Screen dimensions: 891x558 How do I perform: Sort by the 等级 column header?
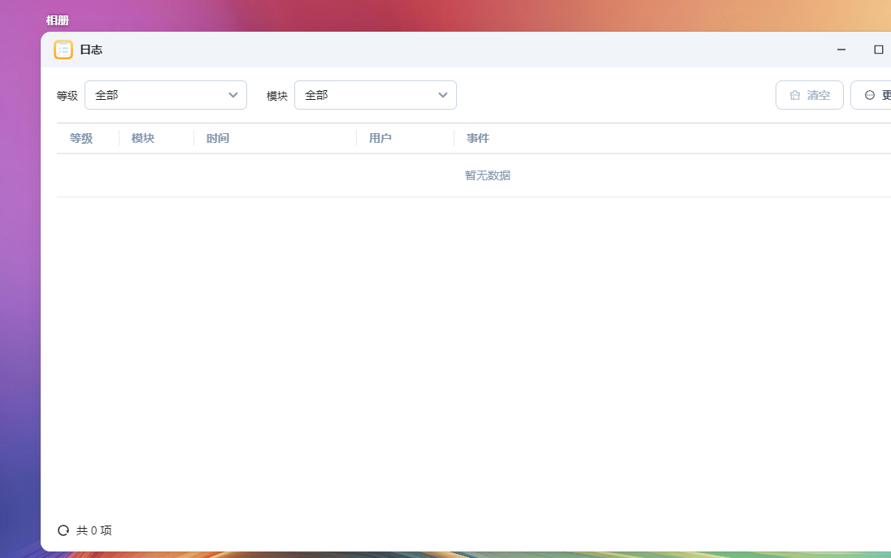(80, 138)
